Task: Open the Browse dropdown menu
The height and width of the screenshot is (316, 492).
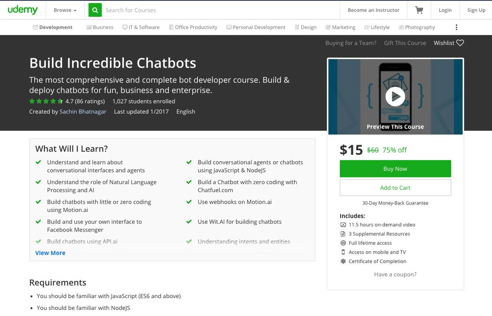Action: [65, 10]
